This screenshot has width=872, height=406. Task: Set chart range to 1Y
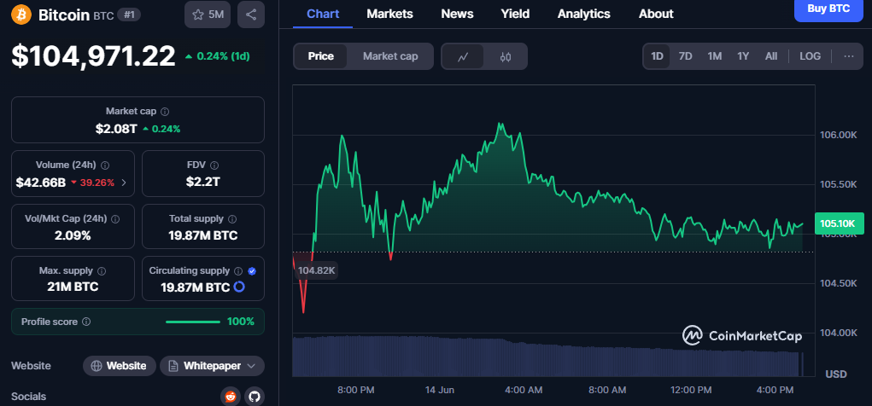743,56
